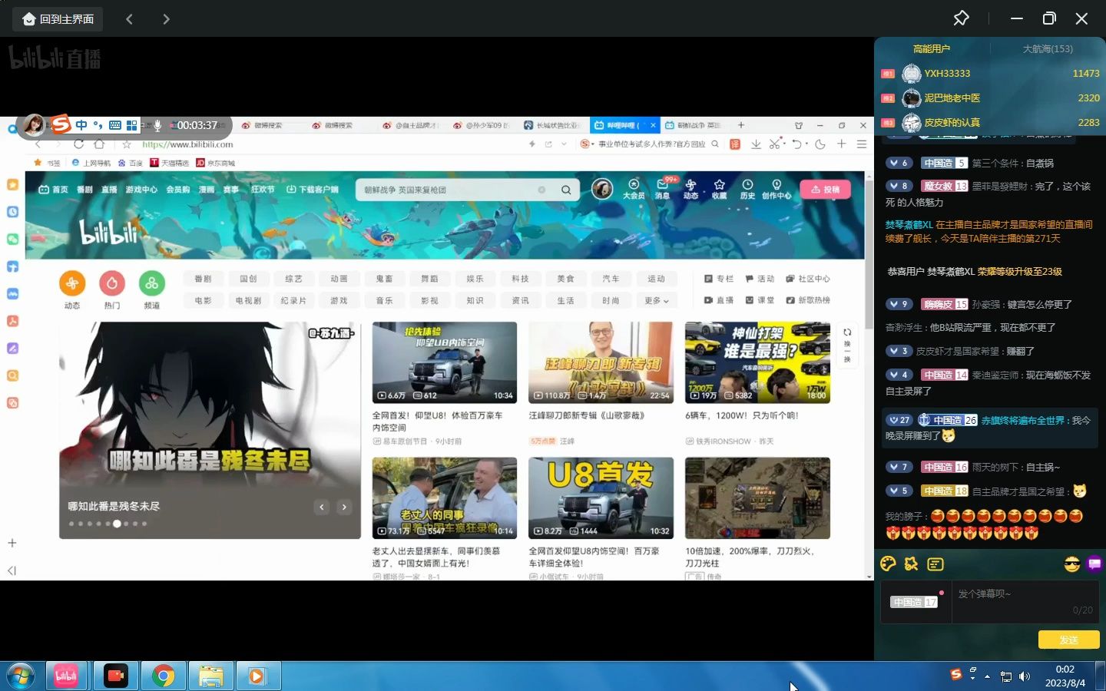Open the 京东商城 bookmark

click(x=216, y=163)
